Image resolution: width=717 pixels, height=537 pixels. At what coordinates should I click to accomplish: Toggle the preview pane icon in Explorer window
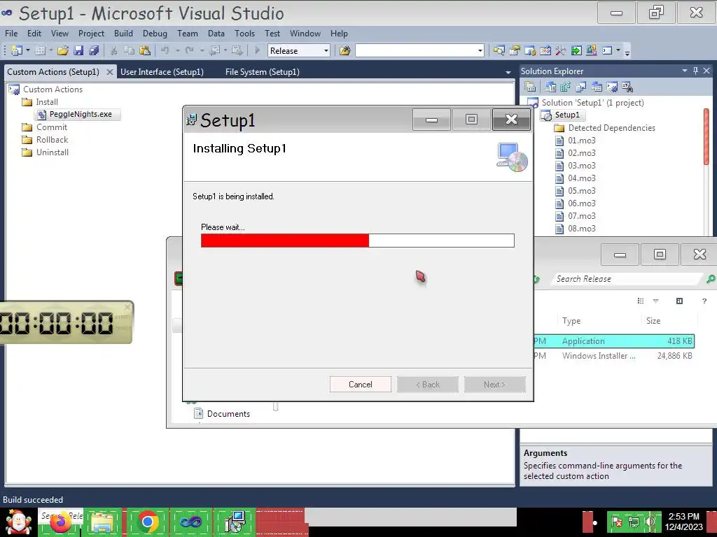(679, 301)
